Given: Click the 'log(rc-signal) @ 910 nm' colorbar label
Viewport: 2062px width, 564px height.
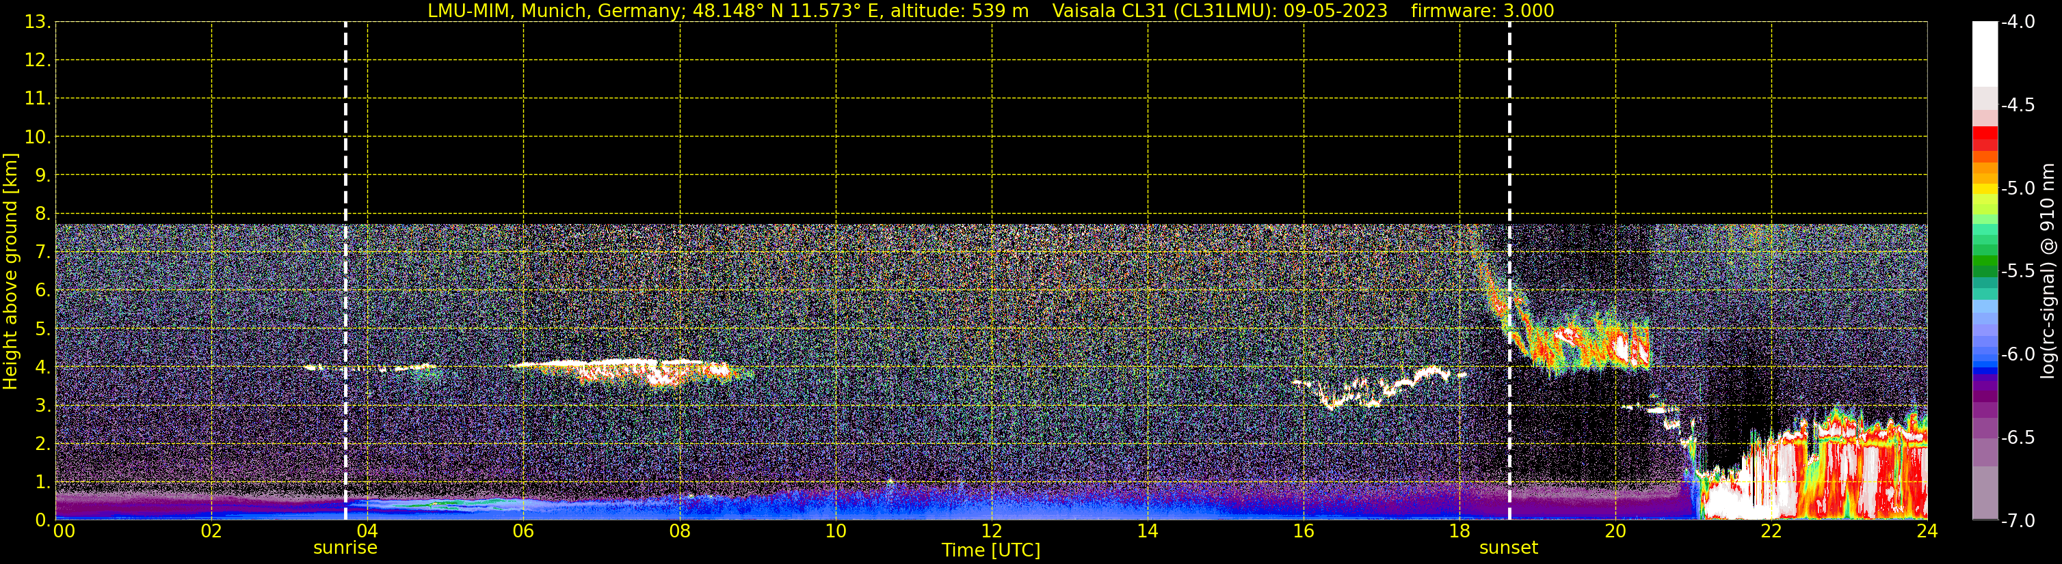Looking at the screenshot, I should (x=2048, y=271).
